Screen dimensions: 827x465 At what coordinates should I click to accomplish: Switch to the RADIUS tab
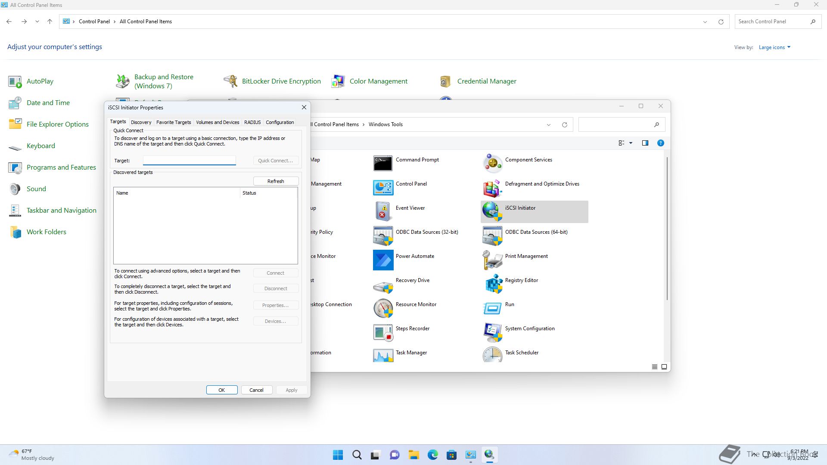pos(252,122)
